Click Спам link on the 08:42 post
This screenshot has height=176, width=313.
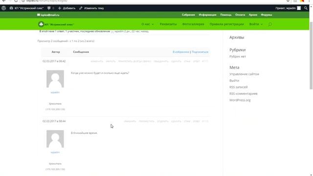(x=187, y=61)
